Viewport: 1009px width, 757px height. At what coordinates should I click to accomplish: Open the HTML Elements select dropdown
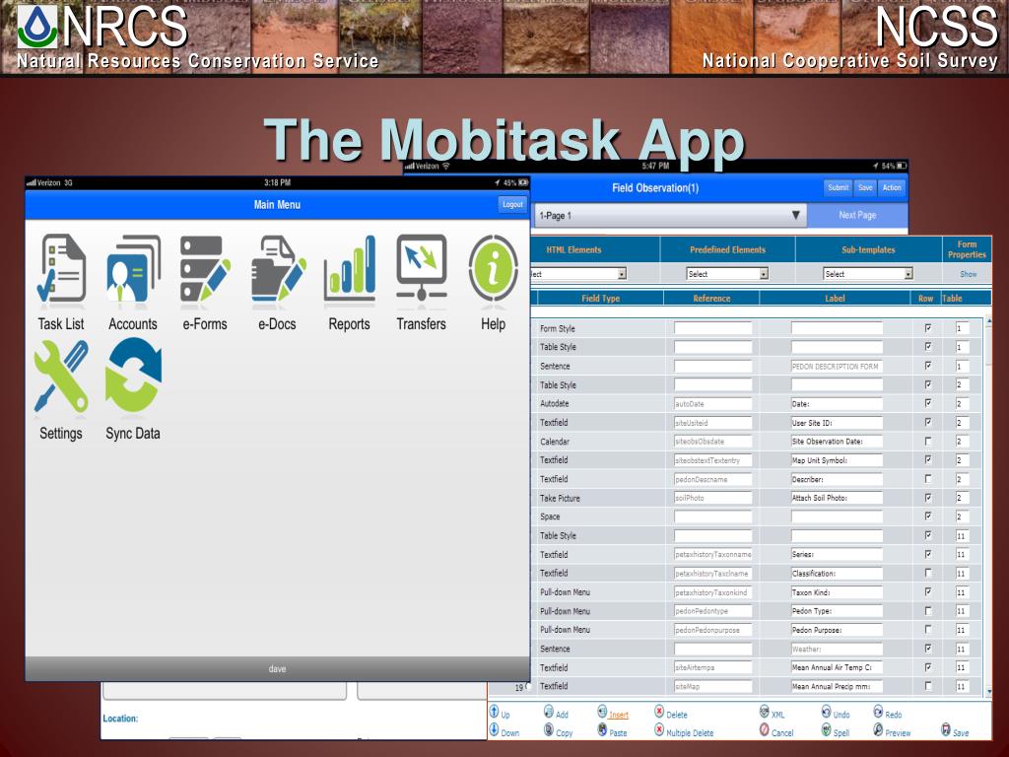coord(577,274)
